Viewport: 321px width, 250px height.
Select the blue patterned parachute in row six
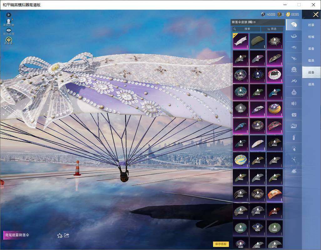point(241,126)
